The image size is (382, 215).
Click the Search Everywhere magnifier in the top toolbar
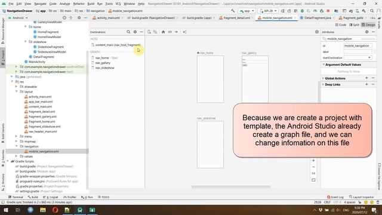pos(372,11)
